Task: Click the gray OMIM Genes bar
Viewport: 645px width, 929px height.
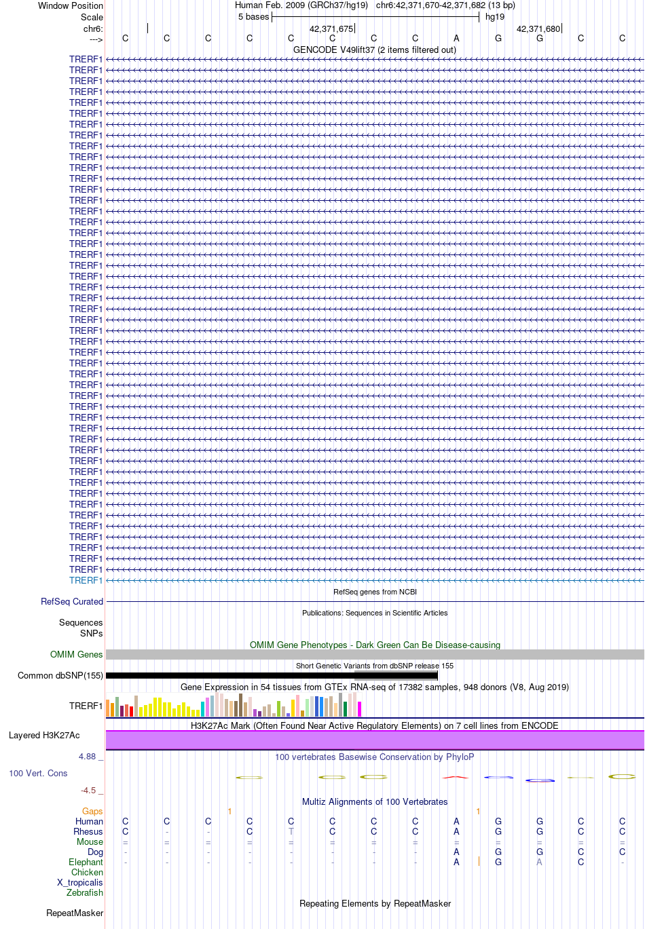Action: click(x=375, y=654)
